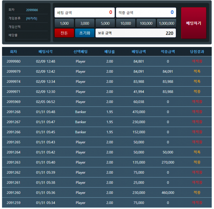Click the red 잔돈 button
The height and width of the screenshot is (209, 214).
click(64, 33)
